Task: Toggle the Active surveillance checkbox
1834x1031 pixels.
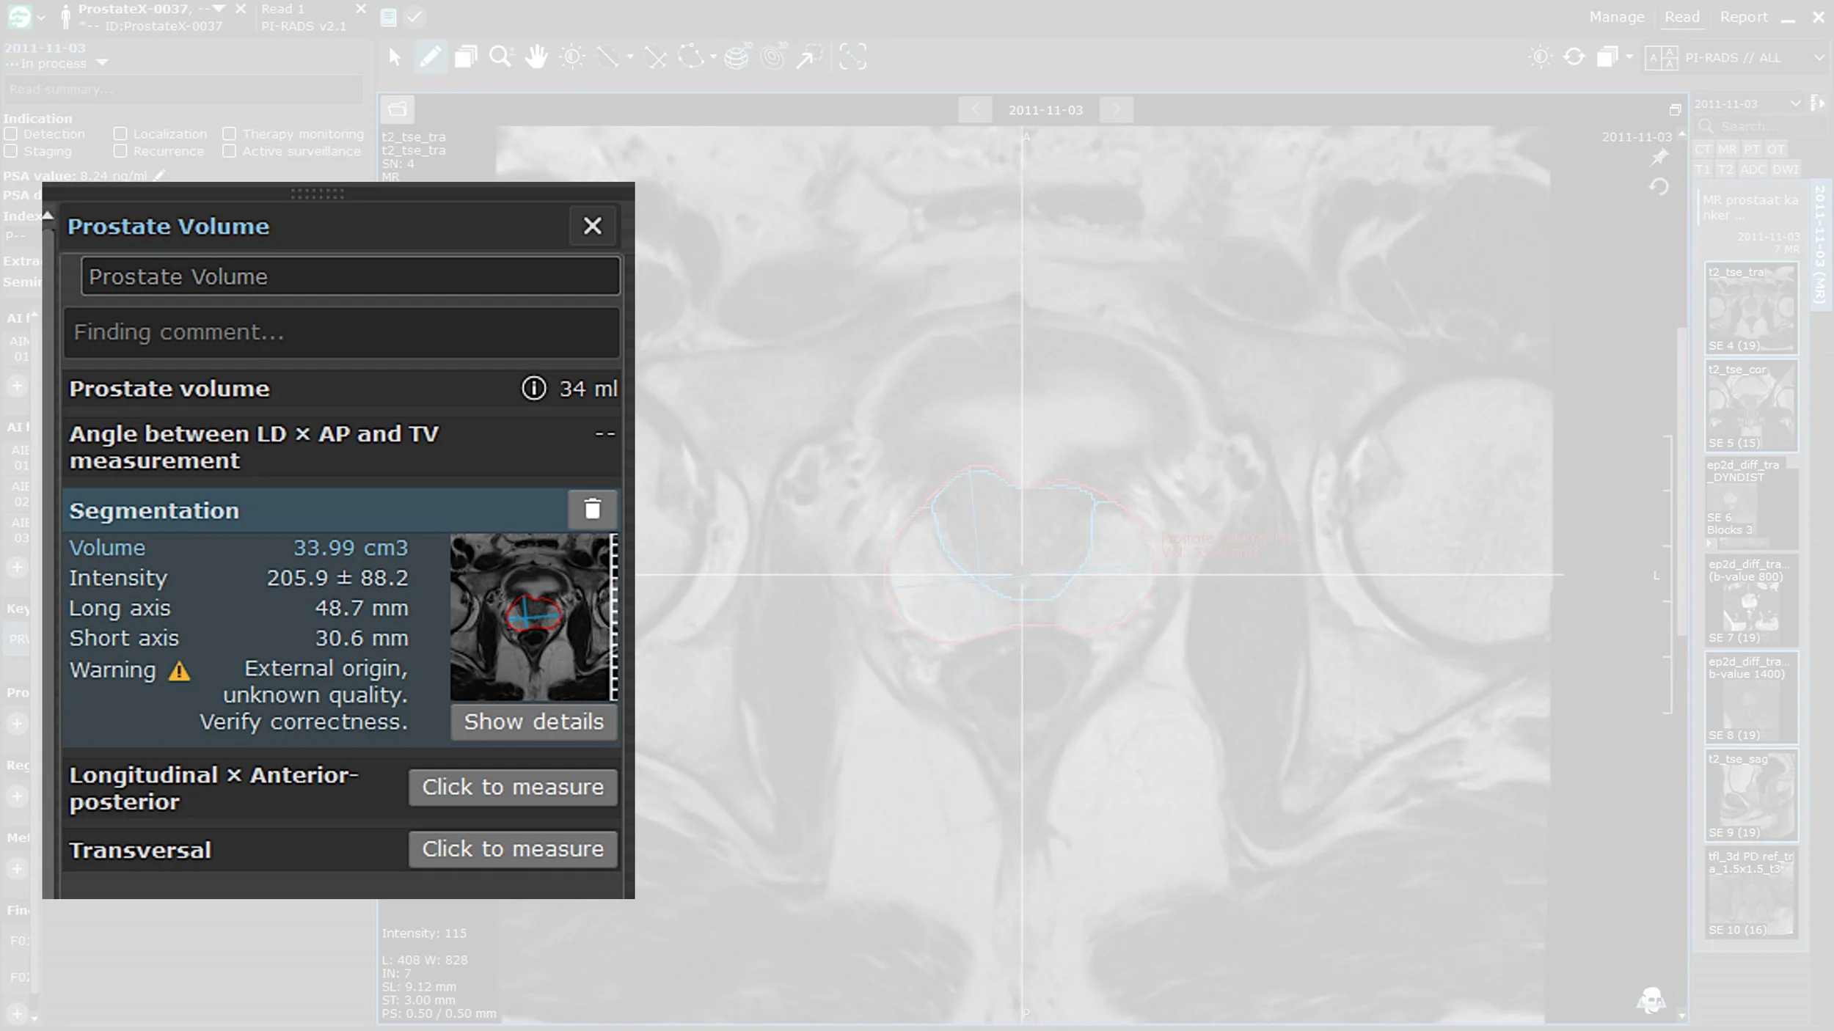Action: click(230, 151)
